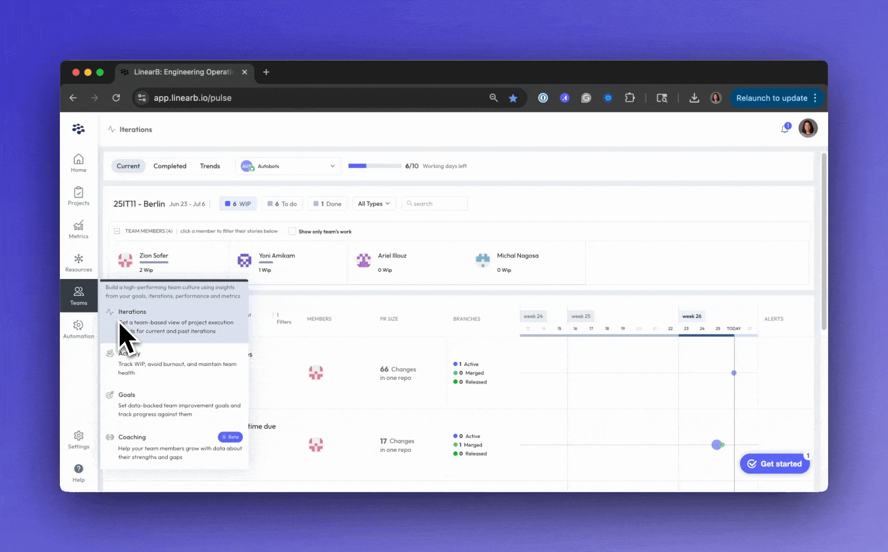Open Teams in the sidebar
This screenshot has height=552, width=888.
pos(78,295)
